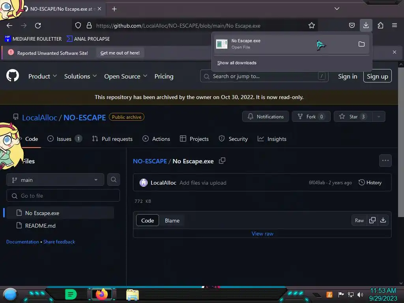
Task: Expand the star lists dropdown arrow
Action: coord(379,116)
